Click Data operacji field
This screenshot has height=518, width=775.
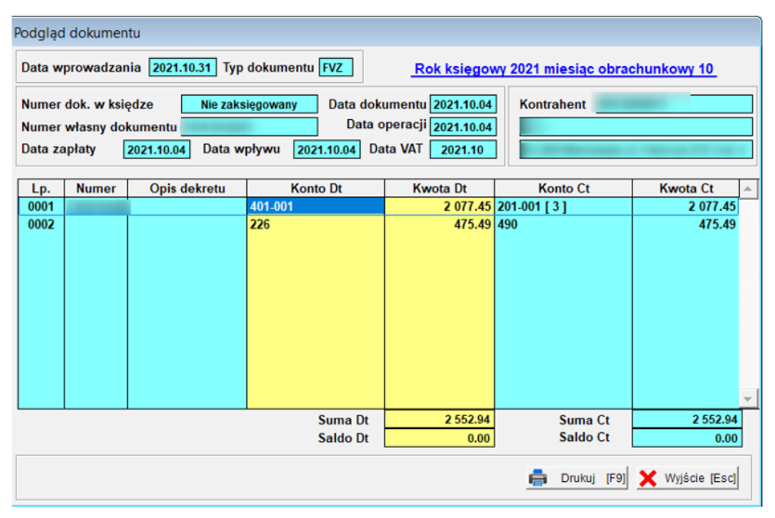point(463,127)
